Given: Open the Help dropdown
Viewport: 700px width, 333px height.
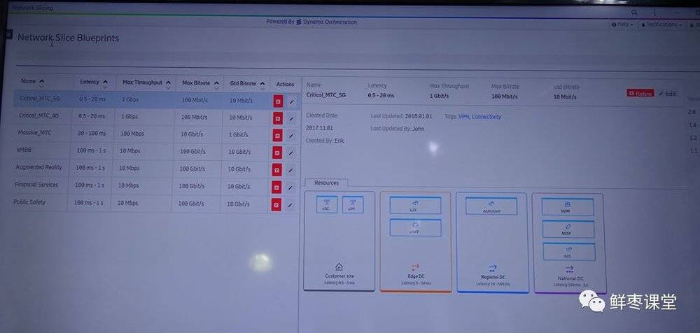Looking at the screenshot, I should pyautogui.click(x=623, y=24).
